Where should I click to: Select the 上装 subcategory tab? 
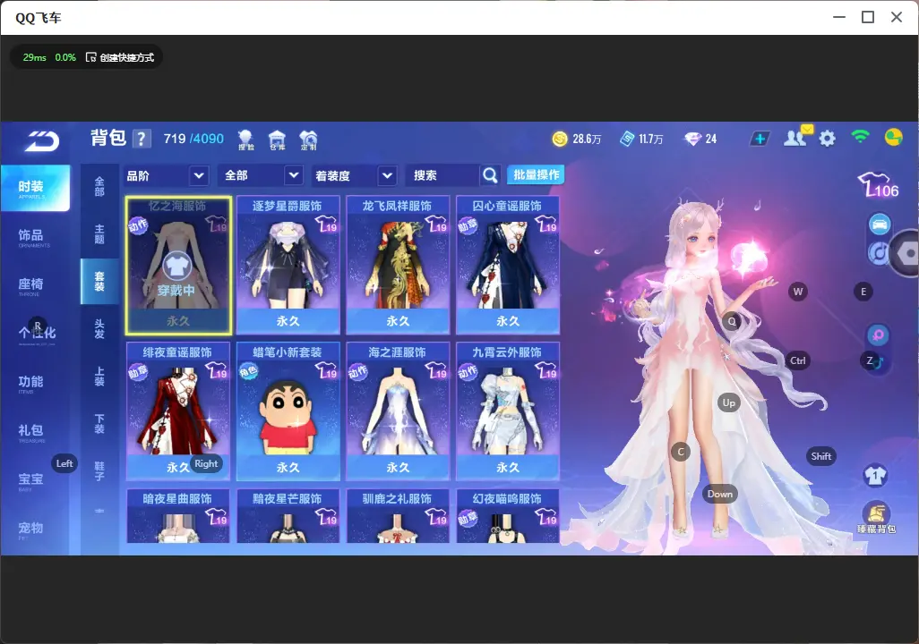tap(99, 377)
